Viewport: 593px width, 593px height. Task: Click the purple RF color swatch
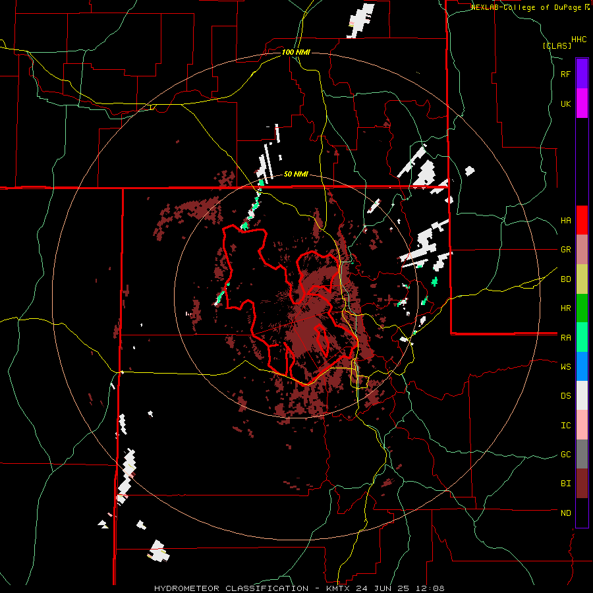[x=582, y=74]
